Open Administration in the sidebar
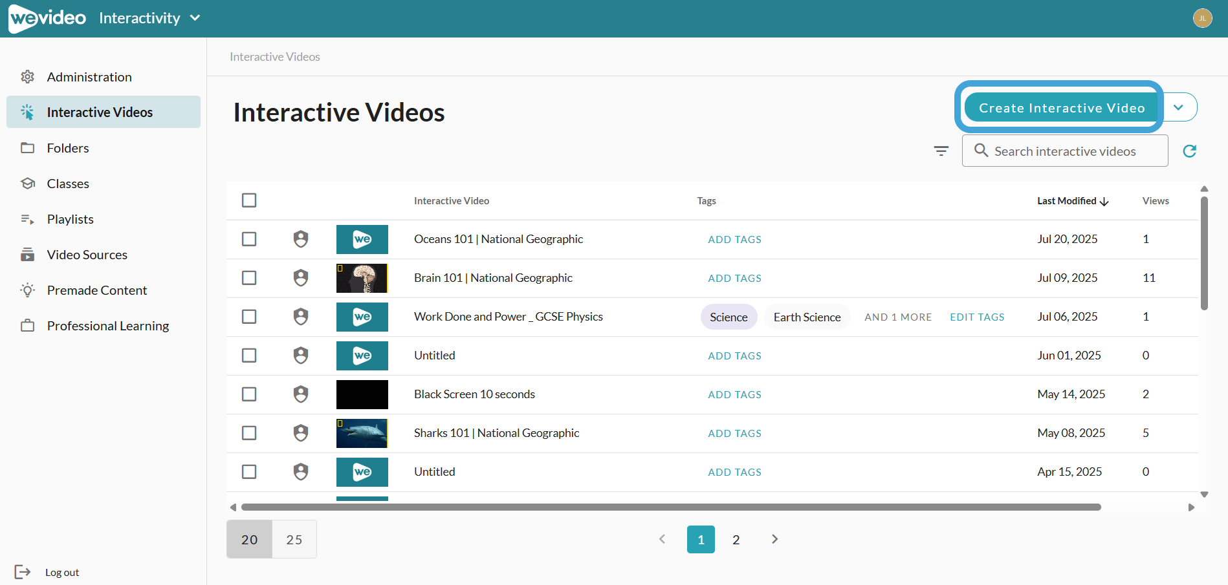This screenshot has height=585, width=1228. (104, 77)
